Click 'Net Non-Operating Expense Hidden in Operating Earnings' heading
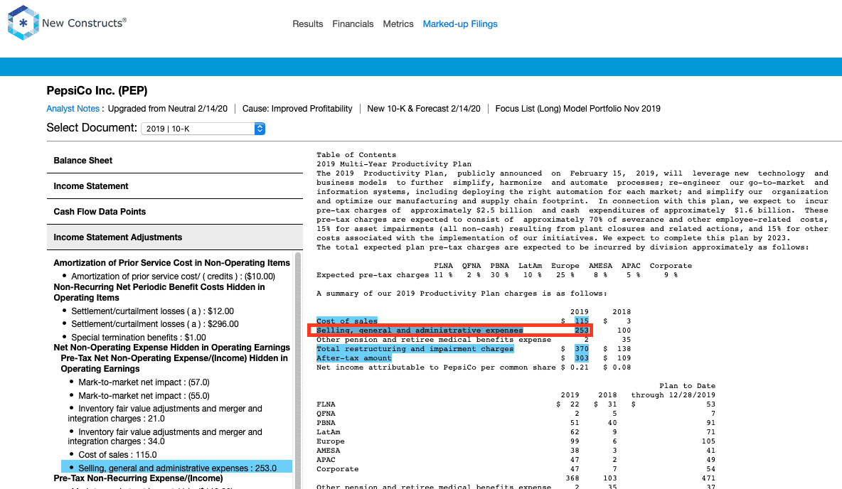This screenshot has height=489, width=842. pyautogui.click(x=172, y=348)
